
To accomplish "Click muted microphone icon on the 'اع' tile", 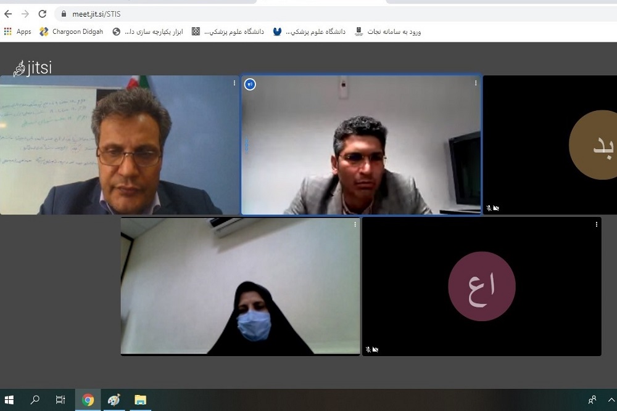I will 368,349.
